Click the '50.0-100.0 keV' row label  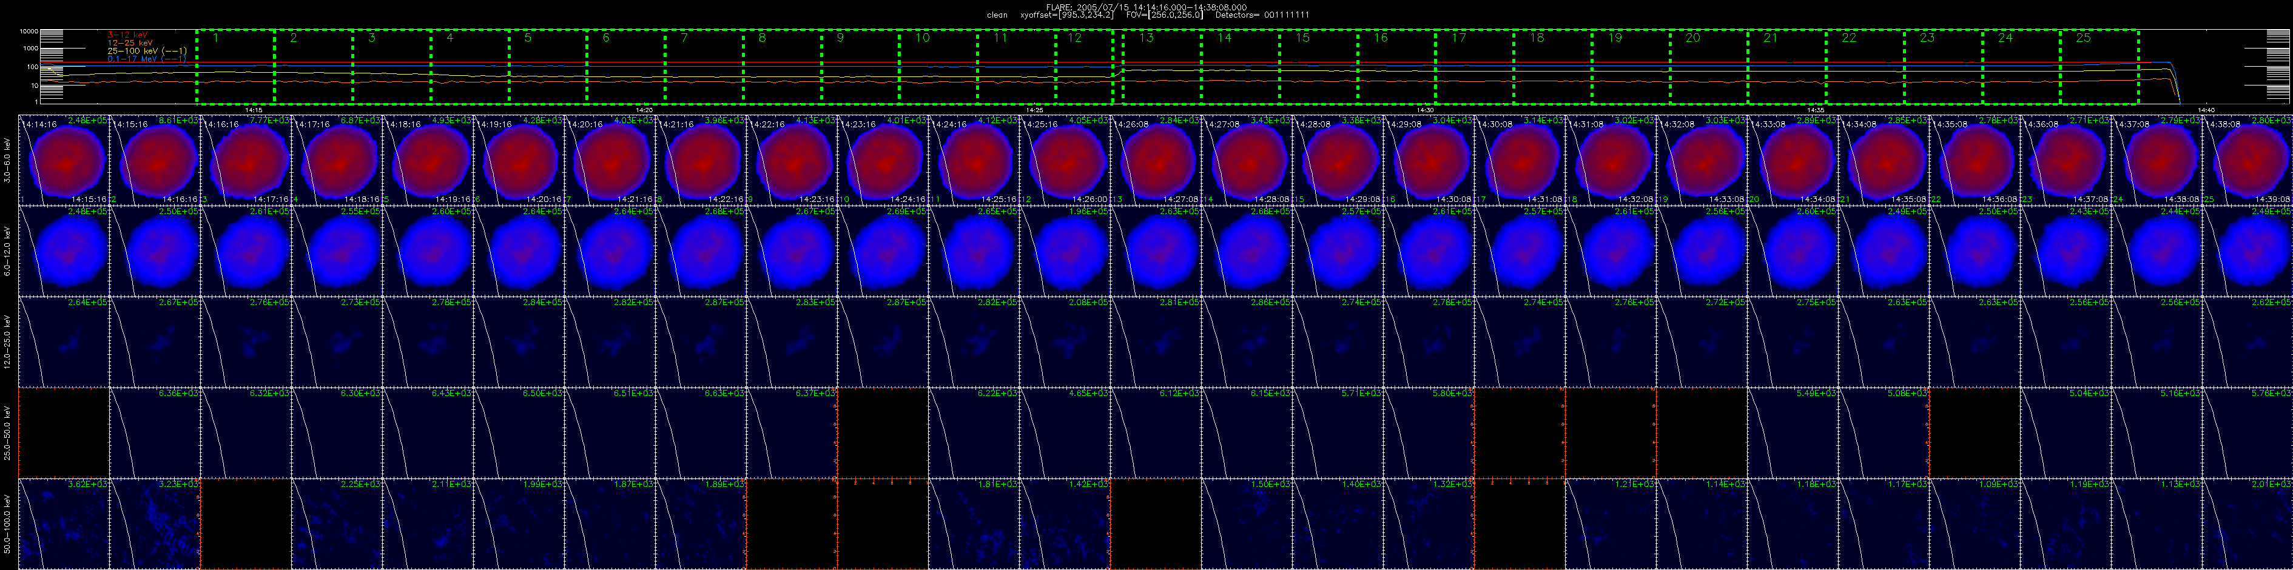click(8, 524)
